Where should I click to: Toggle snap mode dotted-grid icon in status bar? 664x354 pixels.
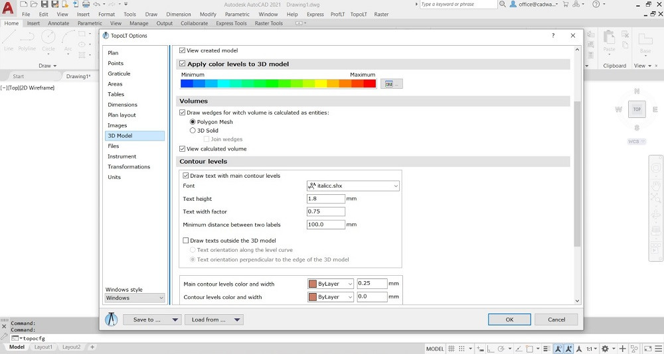(461, 349)
